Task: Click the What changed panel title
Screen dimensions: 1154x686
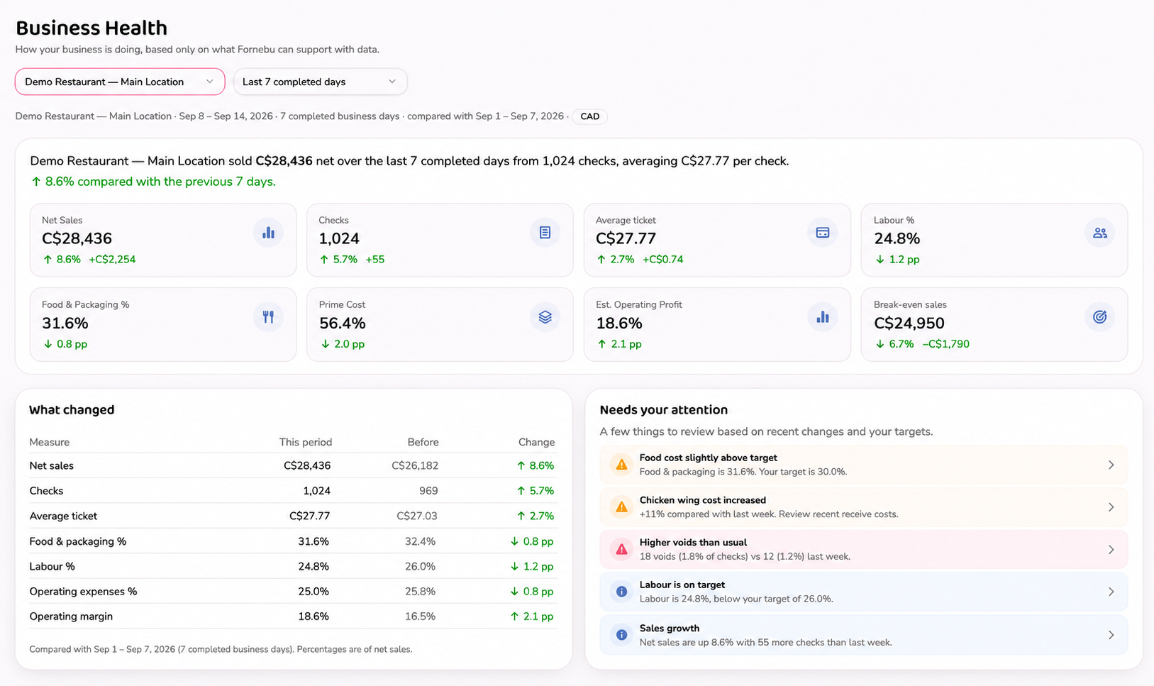Action: tap(72, 410)
